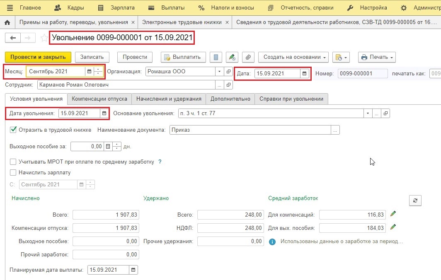Add document to favorites with star icon
The height and width of the screenshot is (280, 441).
tap(44, 38)
